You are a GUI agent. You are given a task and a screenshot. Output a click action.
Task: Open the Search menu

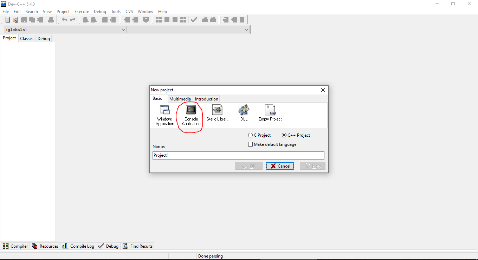(x=32, y=12)
